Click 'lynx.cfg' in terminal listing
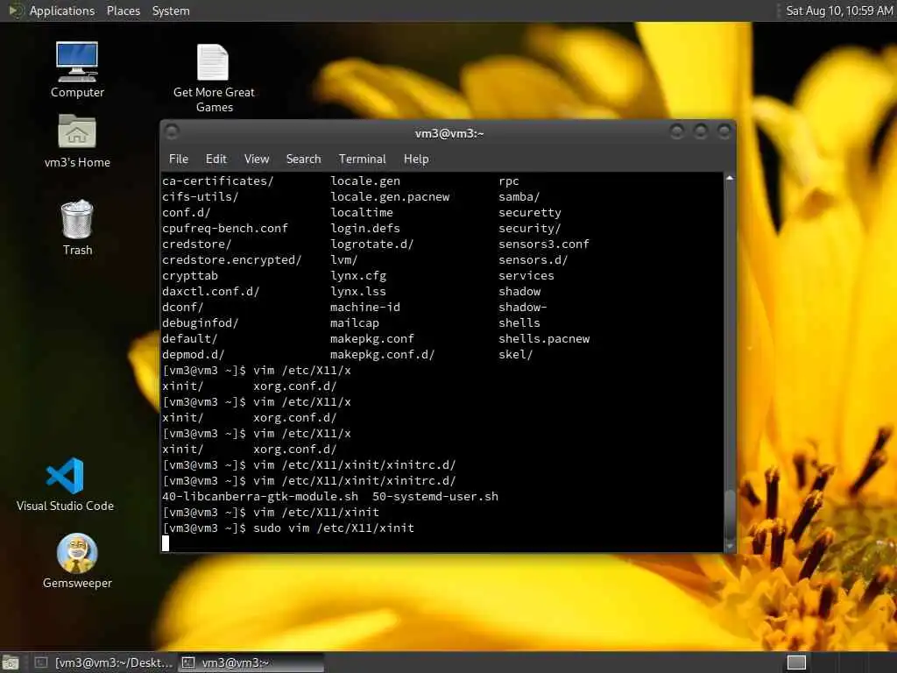897x673 pixels. [358, 276]
